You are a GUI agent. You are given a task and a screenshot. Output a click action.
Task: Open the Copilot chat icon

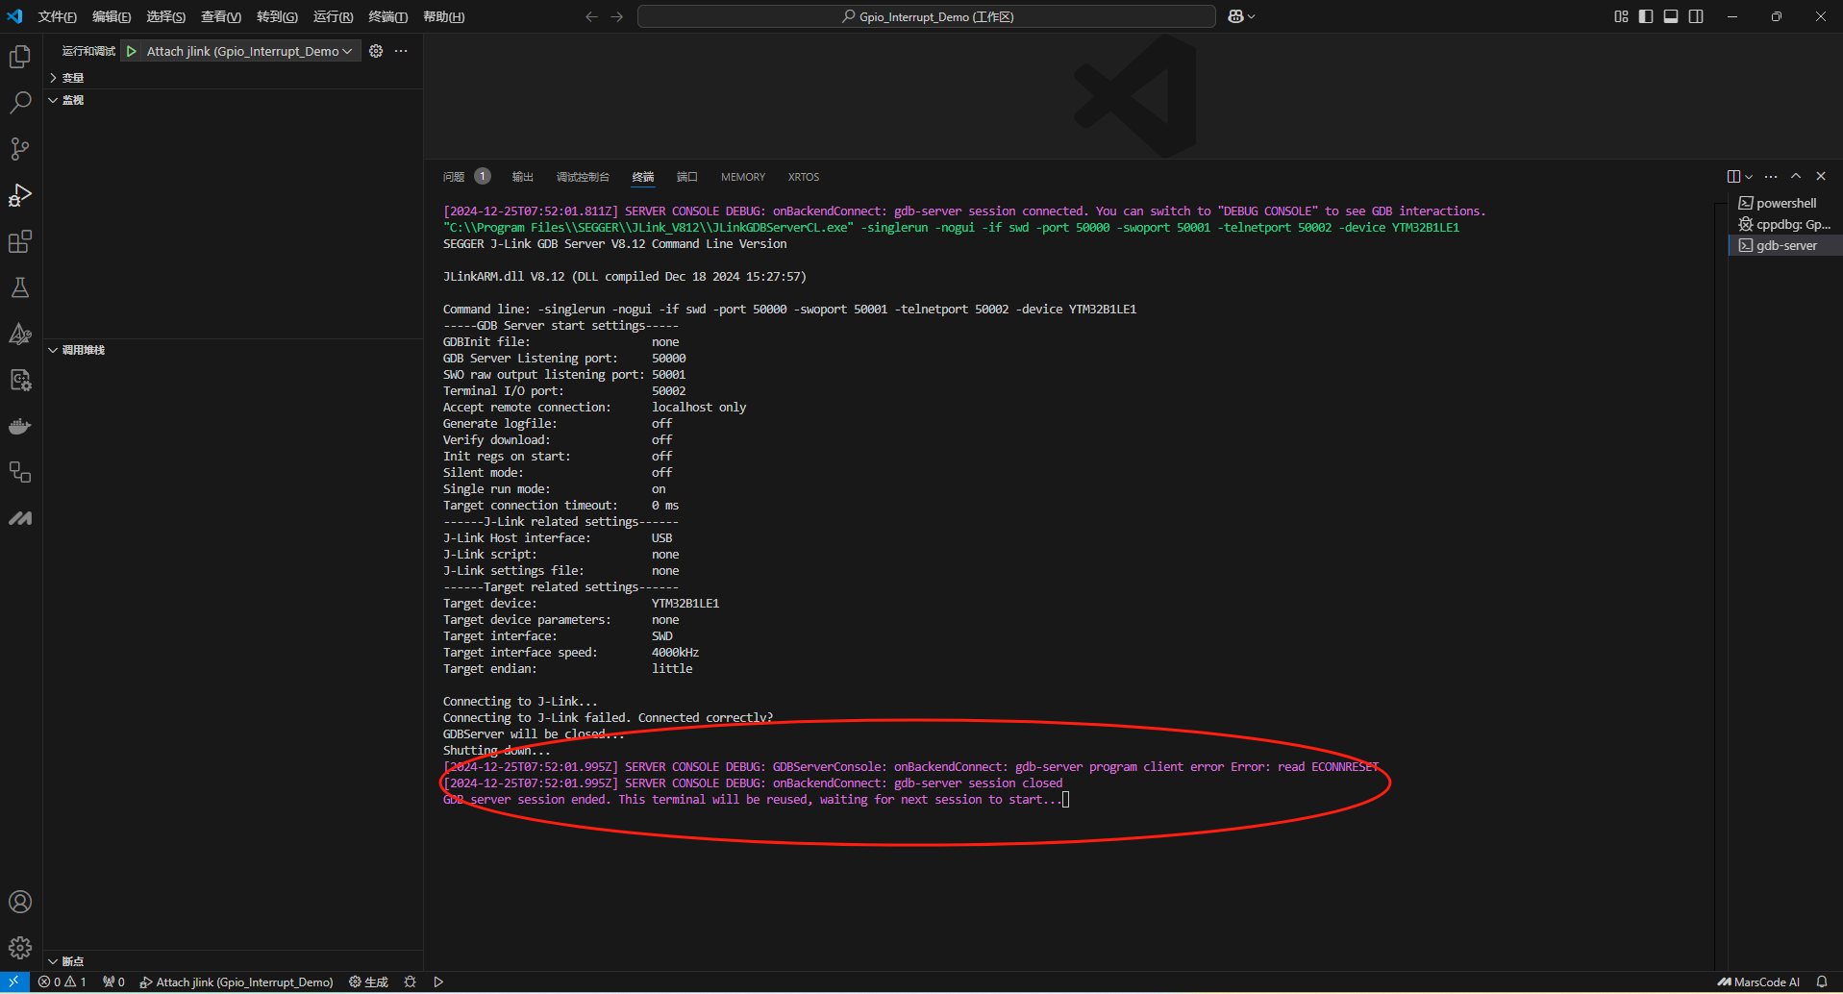pos(1236,16)
